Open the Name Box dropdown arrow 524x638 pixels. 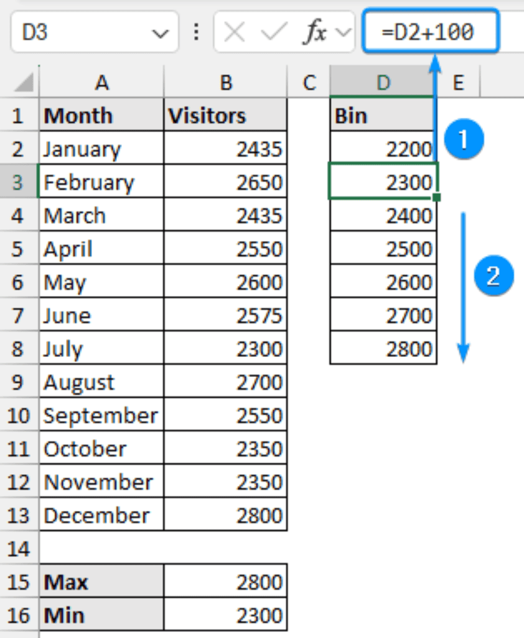(160, 33)
